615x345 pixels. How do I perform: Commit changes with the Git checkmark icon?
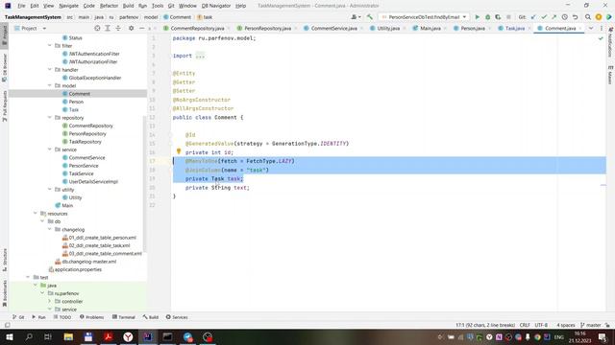(544, 17)
